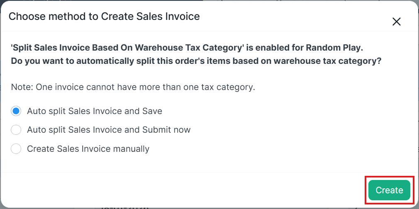Click the 'Auto split Sales Invoice and Save' label
Screen dimensions: 419x209
coord(94,111)
